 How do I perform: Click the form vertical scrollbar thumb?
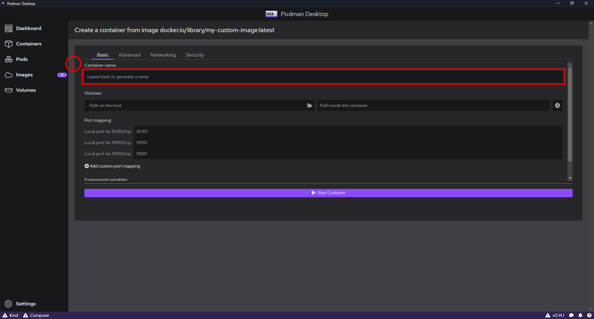[x=570, y=114]
